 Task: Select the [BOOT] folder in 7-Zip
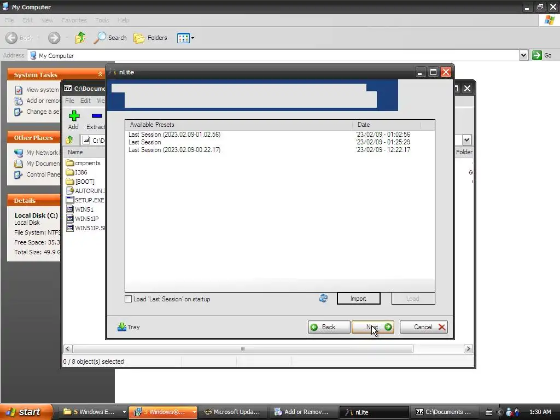80,182
